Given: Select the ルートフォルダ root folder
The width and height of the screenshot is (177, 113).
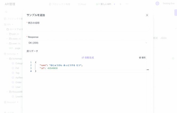Looking at the screenshot, I should (14, 29).
